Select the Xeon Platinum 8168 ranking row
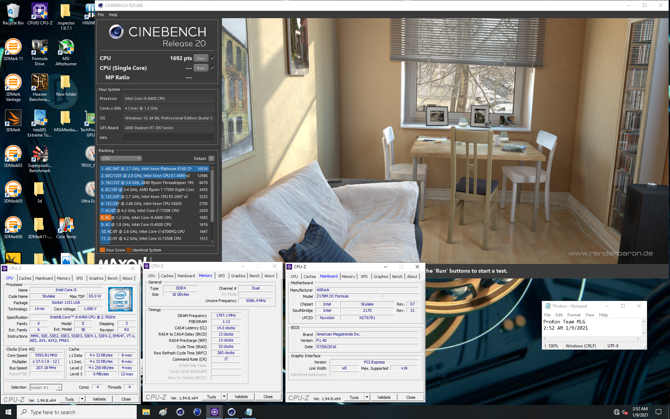Image resolution: width=670 pixels, height=419 pixels. [155, 169]
